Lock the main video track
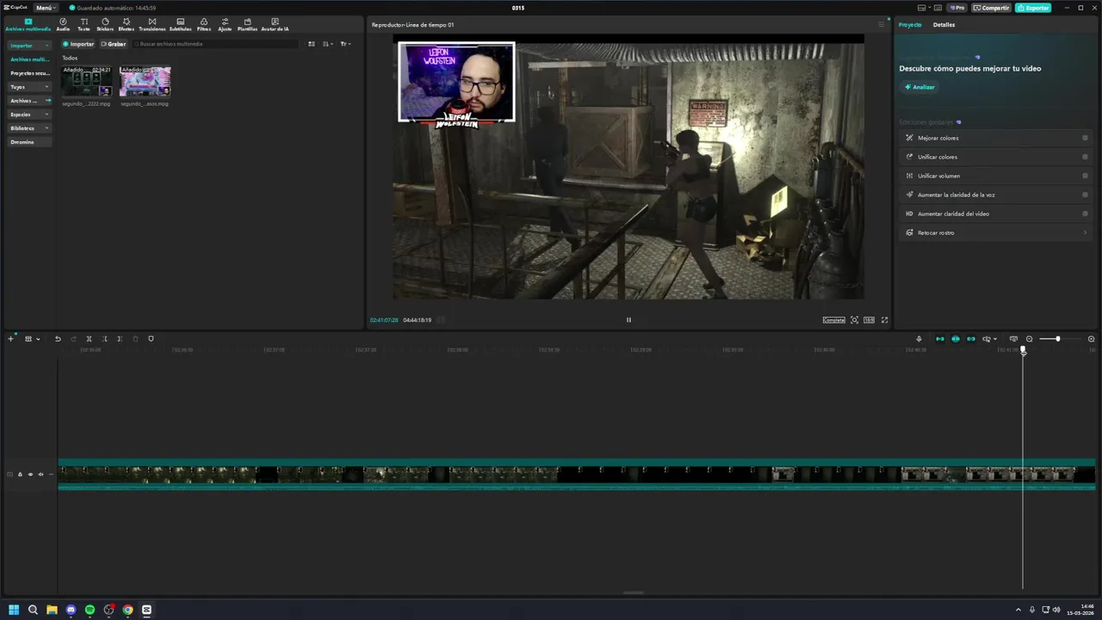Screen dimensions: 1102x620 (x=20, y=474)
